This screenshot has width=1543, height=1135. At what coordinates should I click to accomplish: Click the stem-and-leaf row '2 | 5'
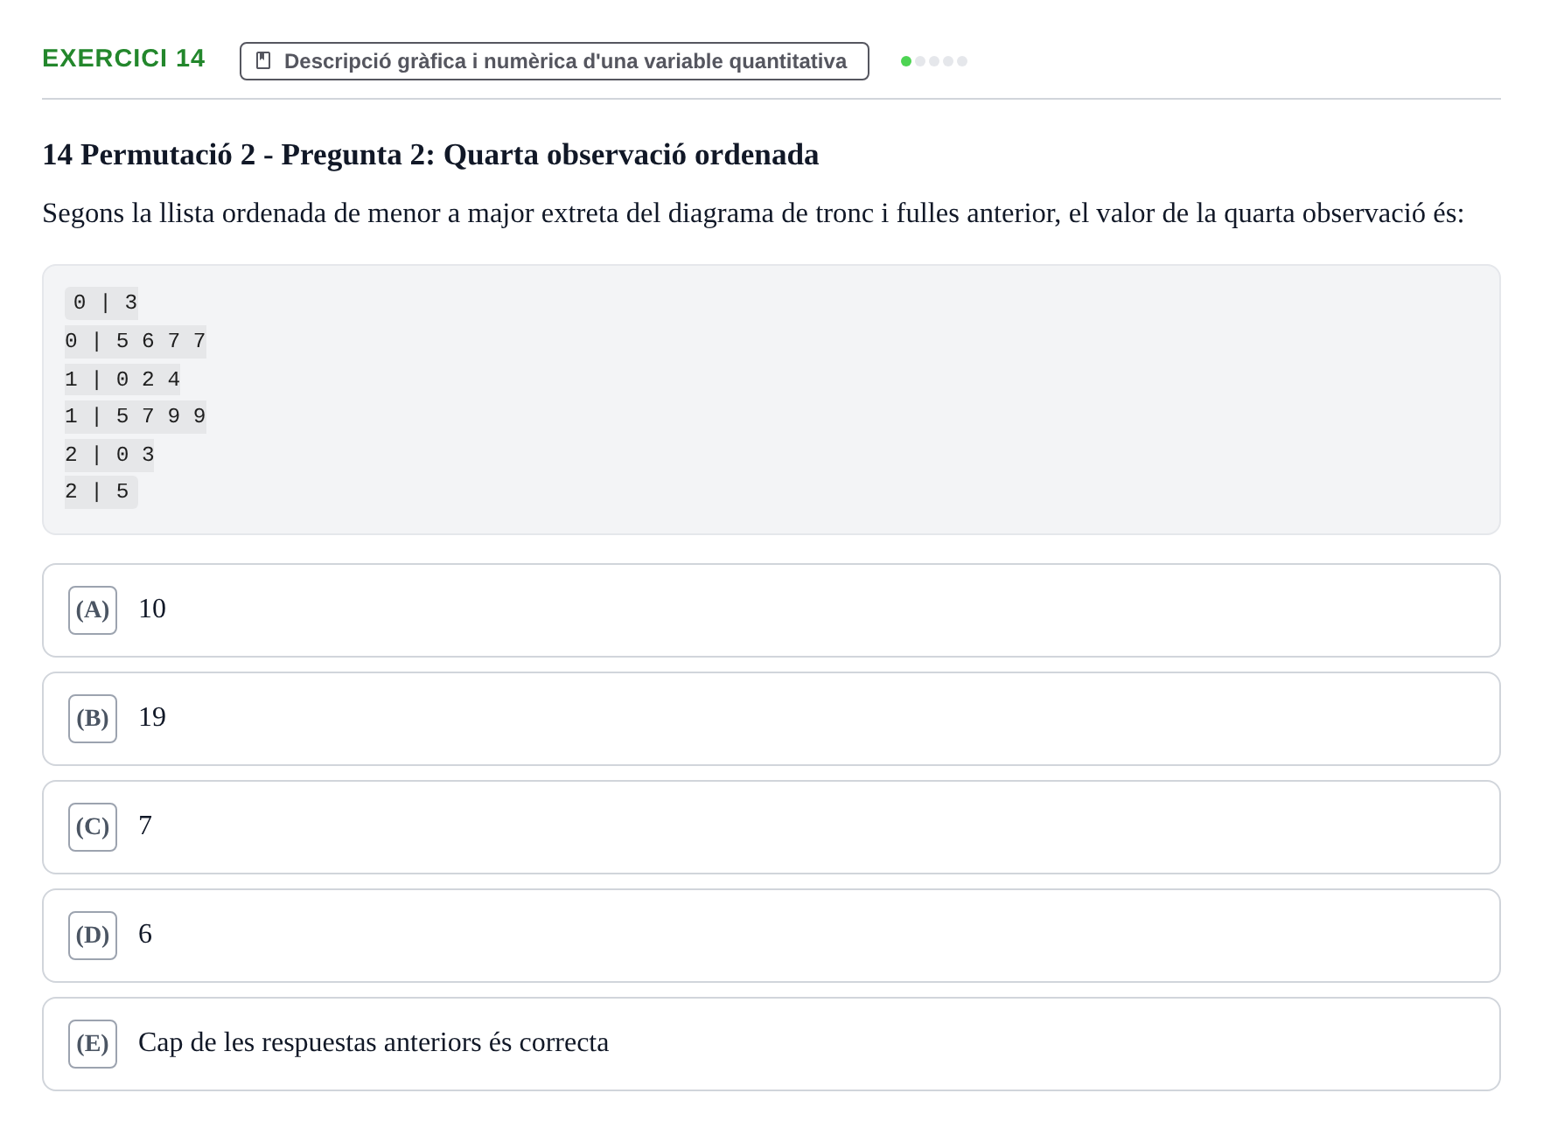(101, 491)
